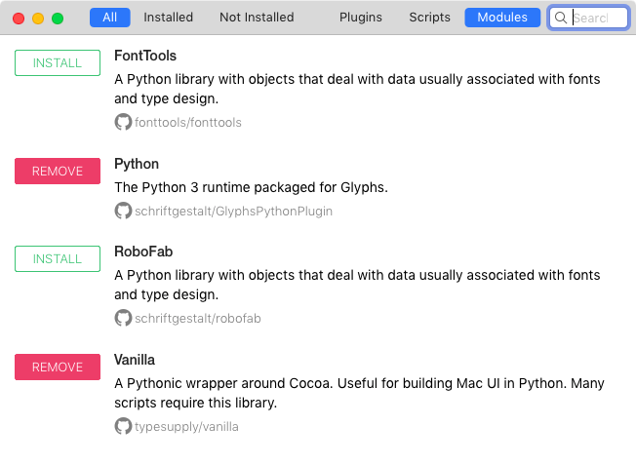Screen dimensions: 636x465
Task: Switch to the Scripts tab
Action: click(429, 18)
